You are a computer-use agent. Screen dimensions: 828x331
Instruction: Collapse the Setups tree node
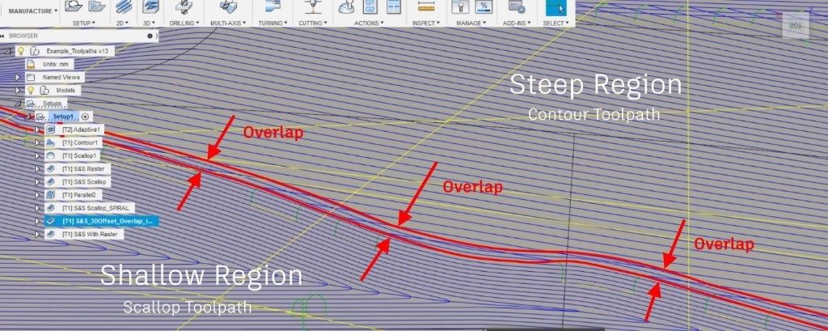[18, 104]
